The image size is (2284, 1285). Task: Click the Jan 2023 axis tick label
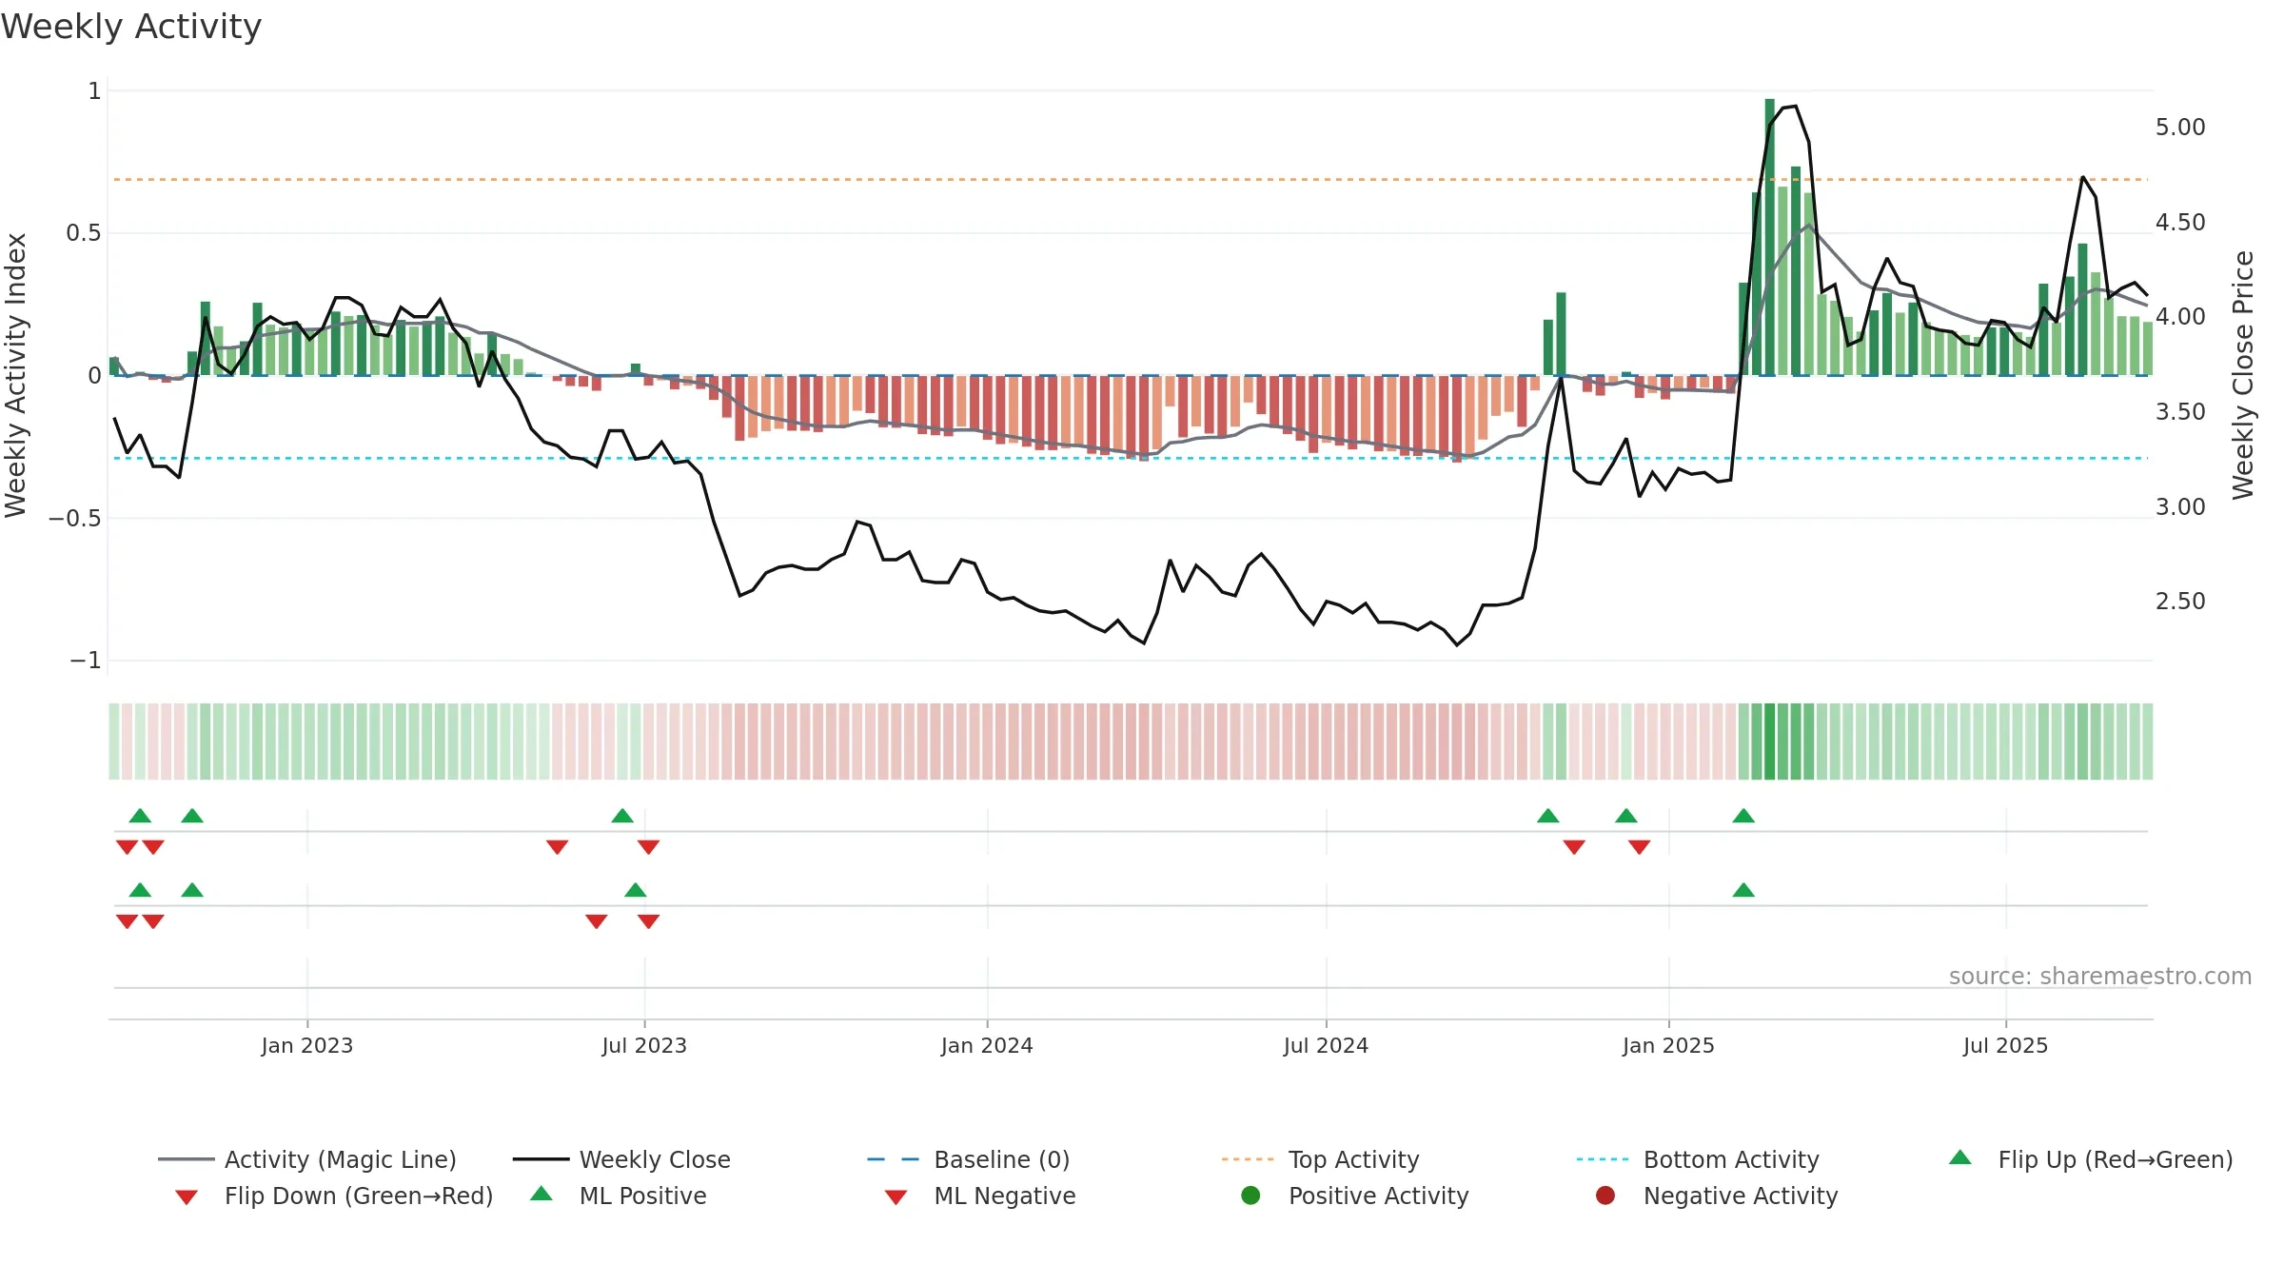click(x=307, y=1045)
